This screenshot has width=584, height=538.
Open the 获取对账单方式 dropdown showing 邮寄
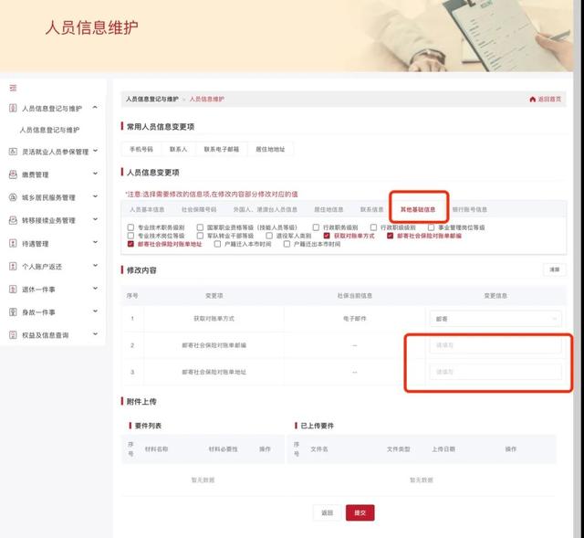coord(495,319)
